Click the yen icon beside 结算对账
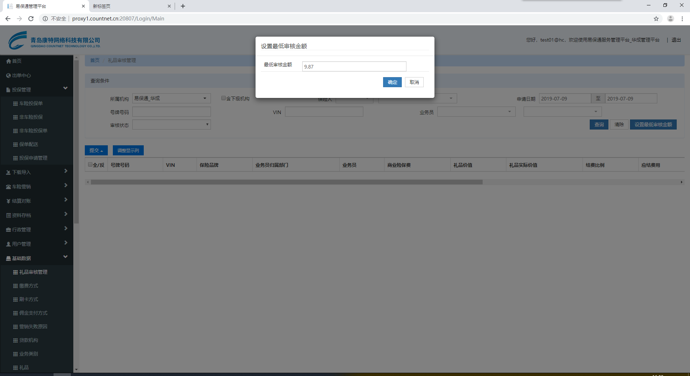690x376 pixels. pos(9,201)
